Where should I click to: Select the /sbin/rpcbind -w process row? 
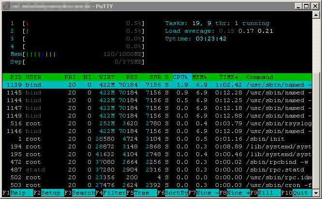[157, 162]
